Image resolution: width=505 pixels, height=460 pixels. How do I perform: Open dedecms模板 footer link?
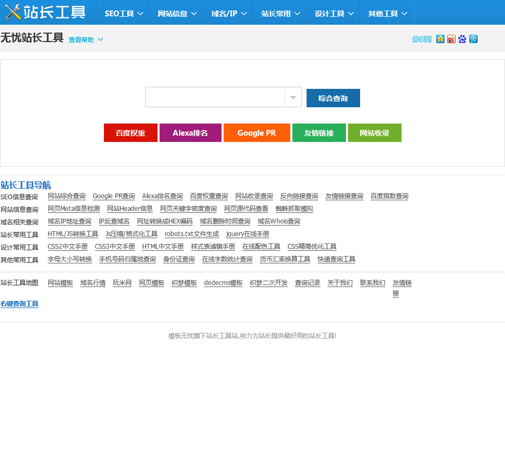223,283
